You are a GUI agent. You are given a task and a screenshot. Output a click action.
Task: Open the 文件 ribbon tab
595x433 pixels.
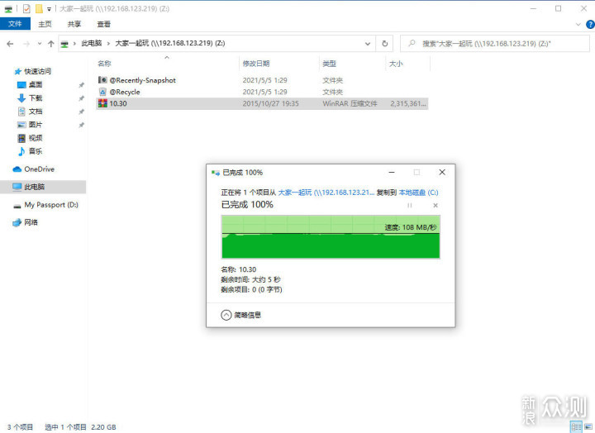click(15, 23)
